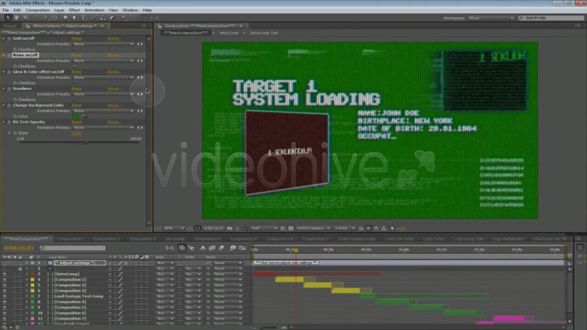Expand the IntroComp layer properties
Image resolution: width=587 pixels, height=330 pixels.
pyautogui.click(x=27, y=274)
